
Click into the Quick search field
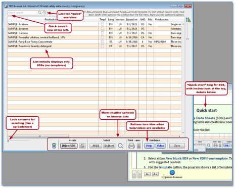(23, 13)
